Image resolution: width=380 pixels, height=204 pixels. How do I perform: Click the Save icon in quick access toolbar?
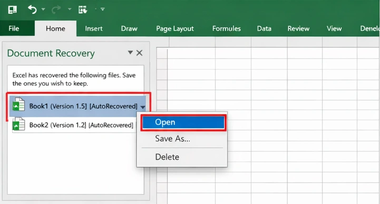click(12, 9)
